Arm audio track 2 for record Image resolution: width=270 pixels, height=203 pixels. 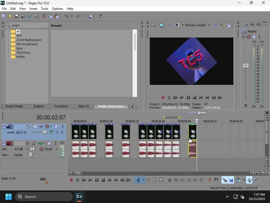(27, 144)
